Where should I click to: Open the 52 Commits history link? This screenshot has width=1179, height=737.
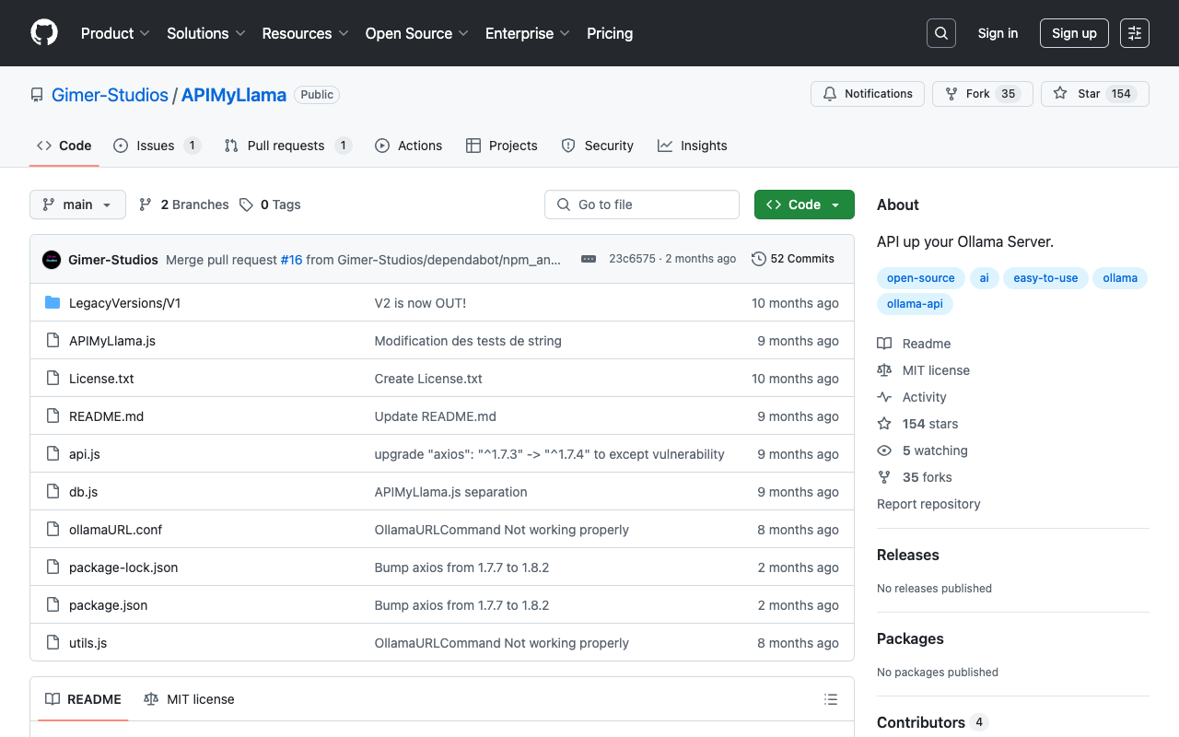(x=793, y=259)
